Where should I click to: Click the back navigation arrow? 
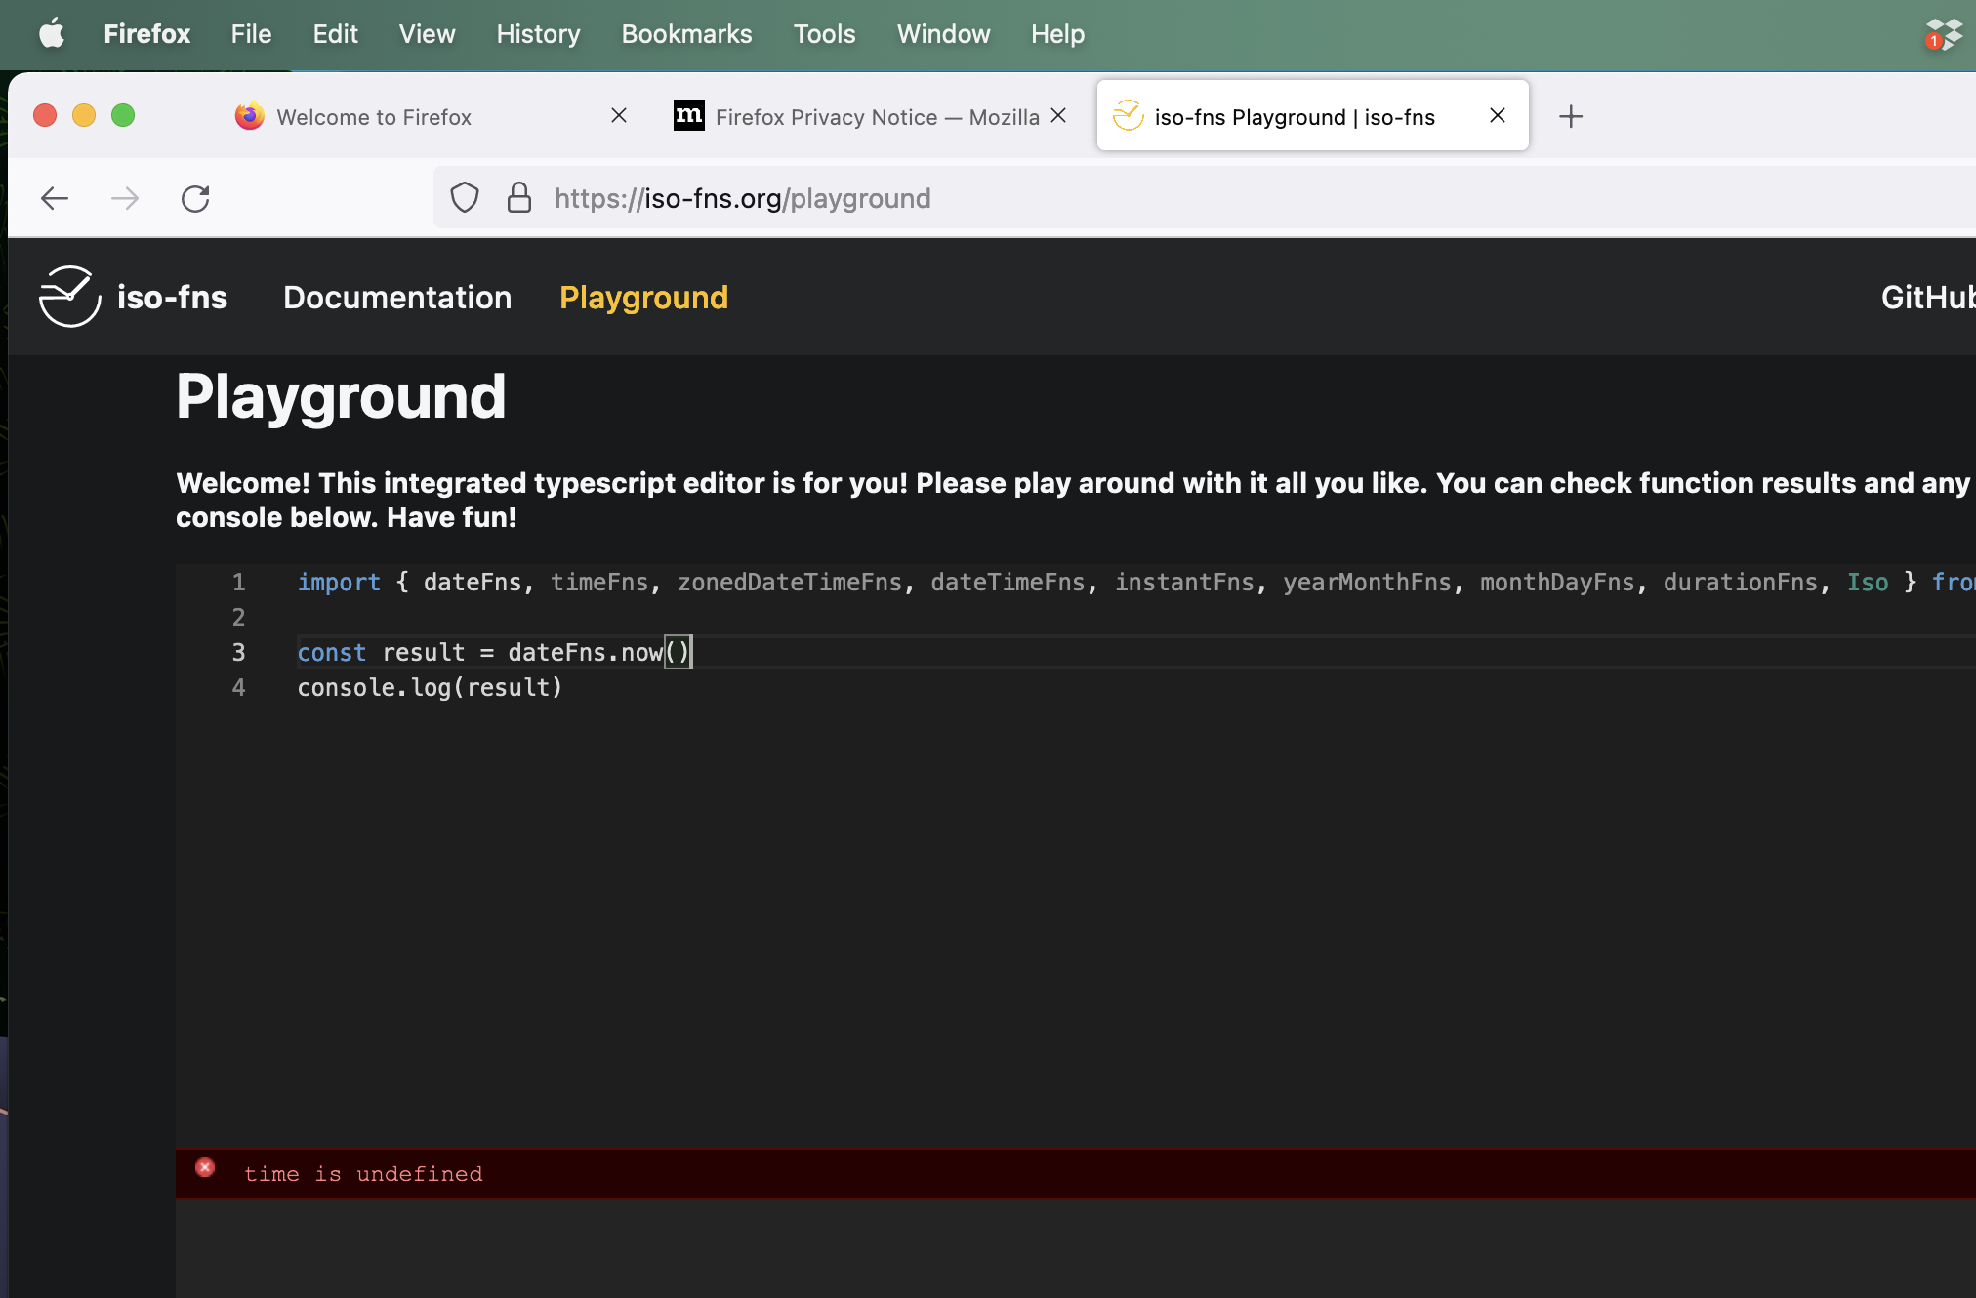[55, 198]
